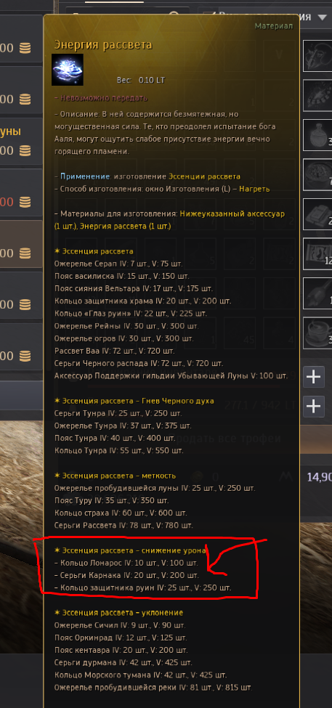The image size is (332, 708).
Task: Select the list row labelled Луны
Action: pyautogui.click(x=21, y=142)
